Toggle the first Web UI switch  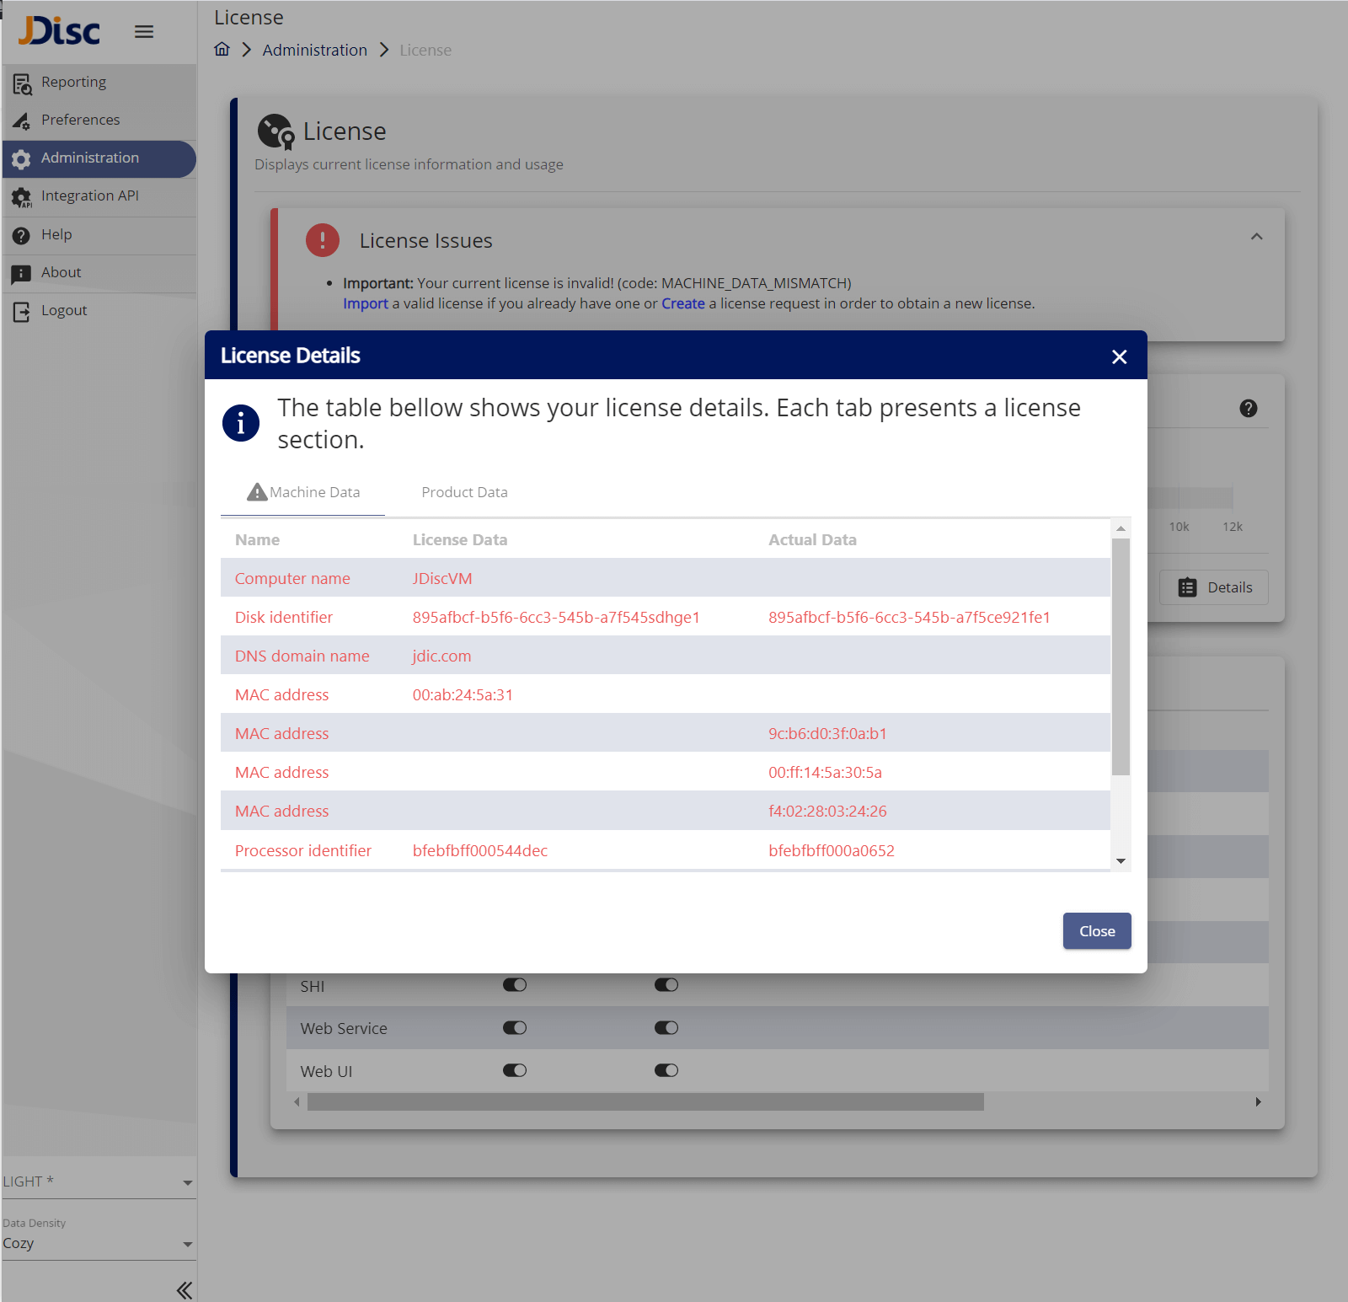(514, 1070)
